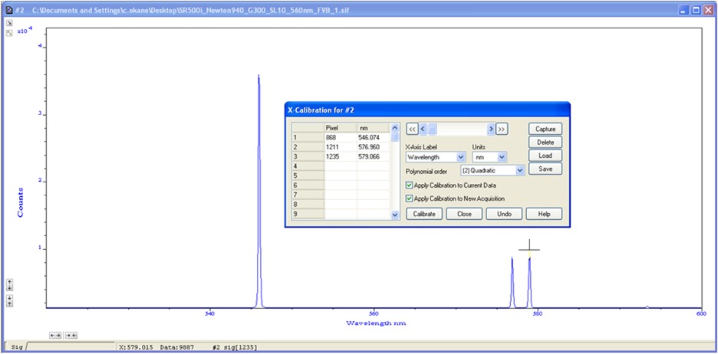Click the vertical compress arrows icon (arrows pointing together)
718x354 pixels.
pyautogui.click(x=10, y=300)
